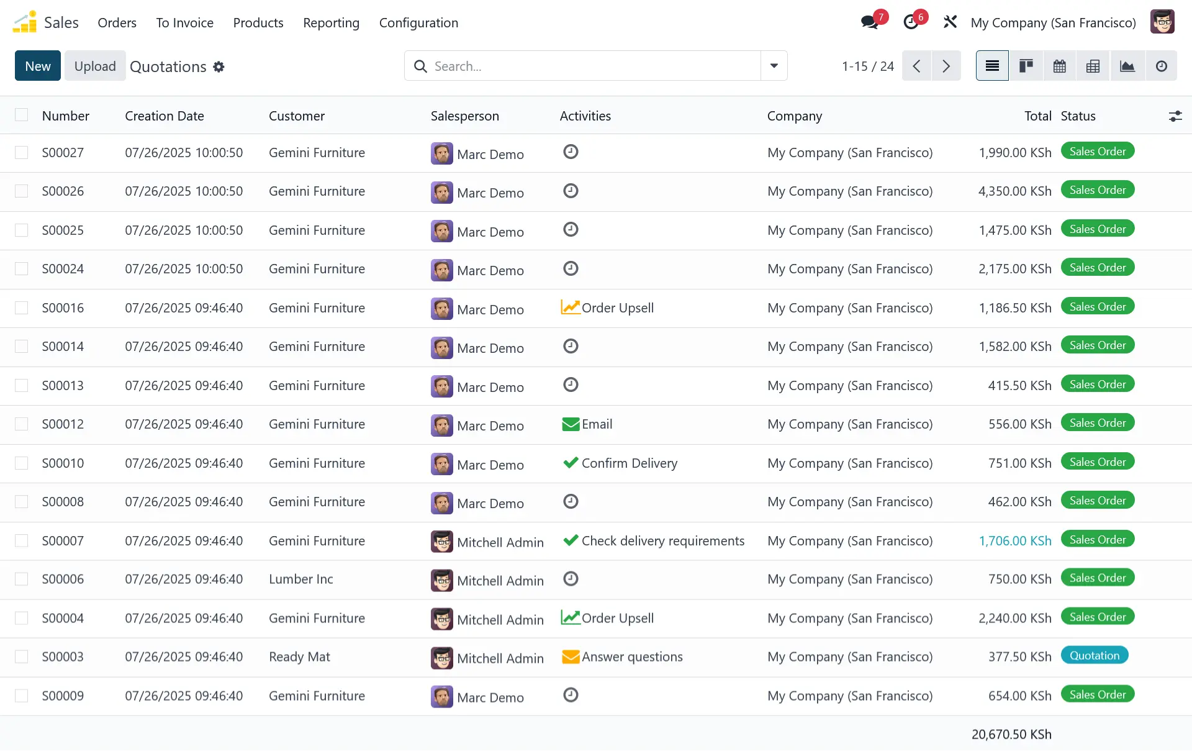Check the row checkbox for S00003
The image size is (1192, 751).
click(22, 657)
